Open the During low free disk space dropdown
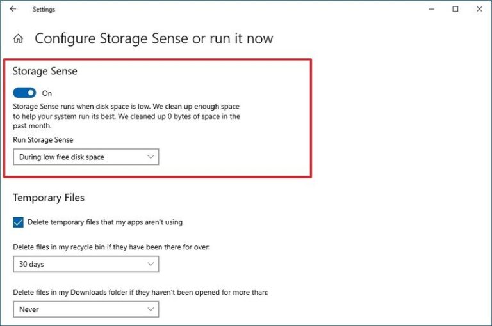Viewport: 492px width, 326px height. tap(86, 157)
